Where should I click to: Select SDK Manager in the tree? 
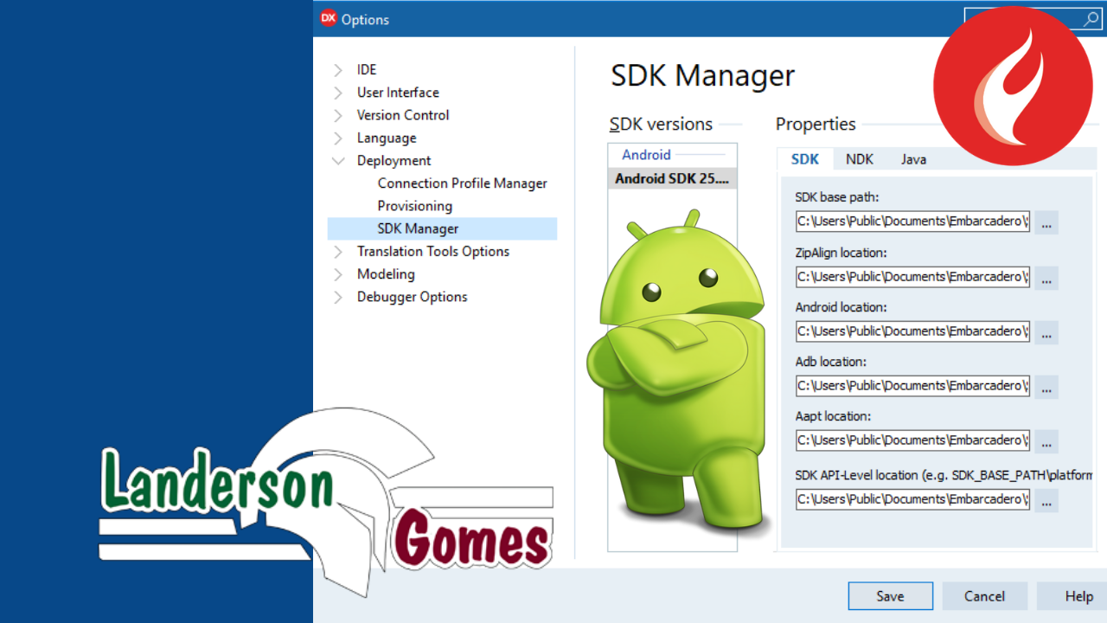442,228
